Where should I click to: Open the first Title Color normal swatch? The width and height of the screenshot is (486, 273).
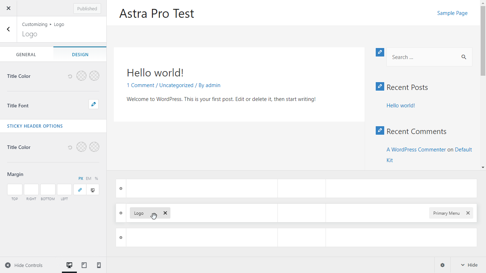tap(81, 76)
